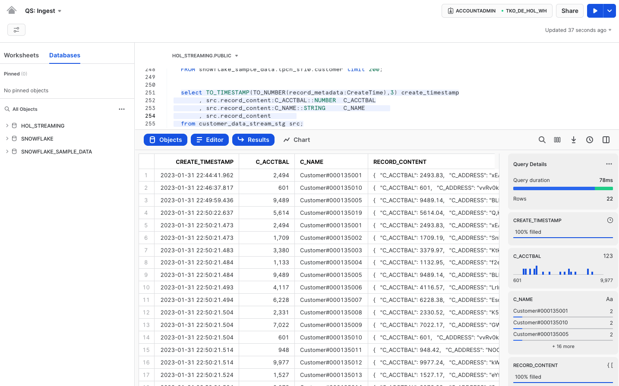Click cell 2023-01-31 22:46:37.817

pos(197,188)
